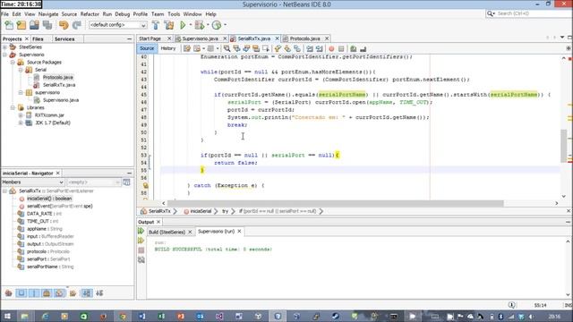Image resolution: width=573 pixels, height=322 pixels.
Task: Expand the SteelSeries project node
Action: (x=4, y=47)
